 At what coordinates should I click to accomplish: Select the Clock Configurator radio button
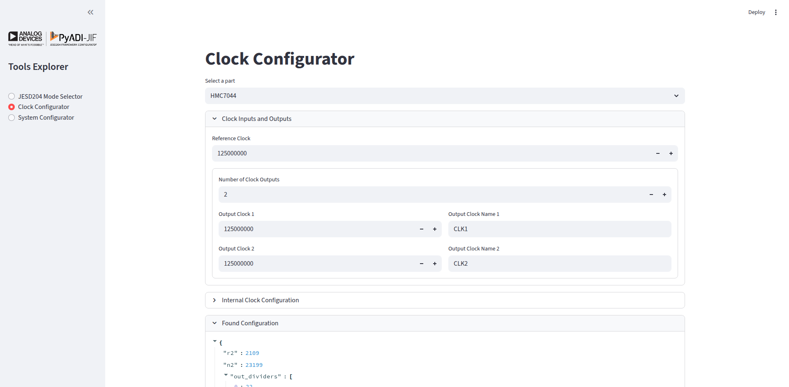(x=12, y=107)
